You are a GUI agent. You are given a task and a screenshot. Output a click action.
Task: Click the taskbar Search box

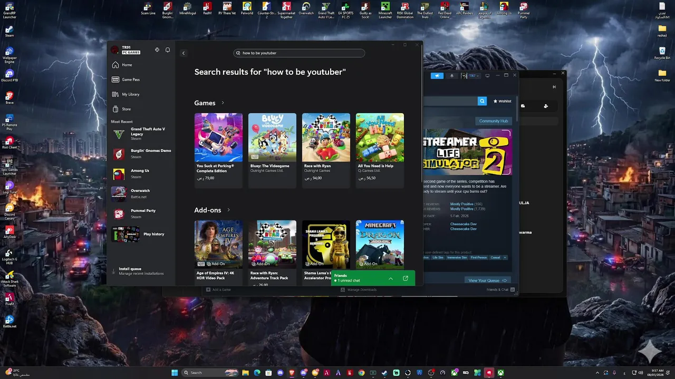[x=209, y=373]
